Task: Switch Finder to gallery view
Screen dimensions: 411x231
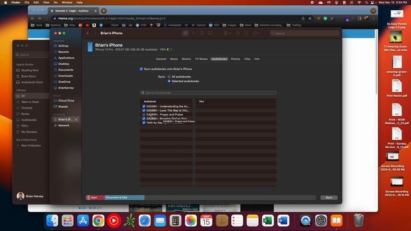Action: [x=210, y=33]
